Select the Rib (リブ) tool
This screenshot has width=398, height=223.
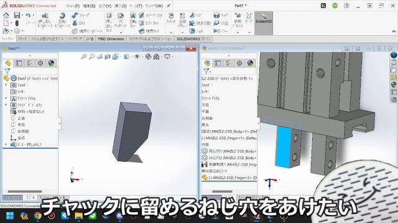195,15
